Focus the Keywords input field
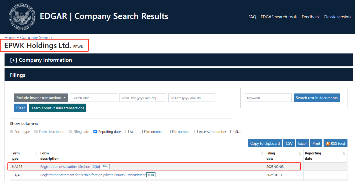The width and height of the screenshot is (355, 181). (268, 98)
